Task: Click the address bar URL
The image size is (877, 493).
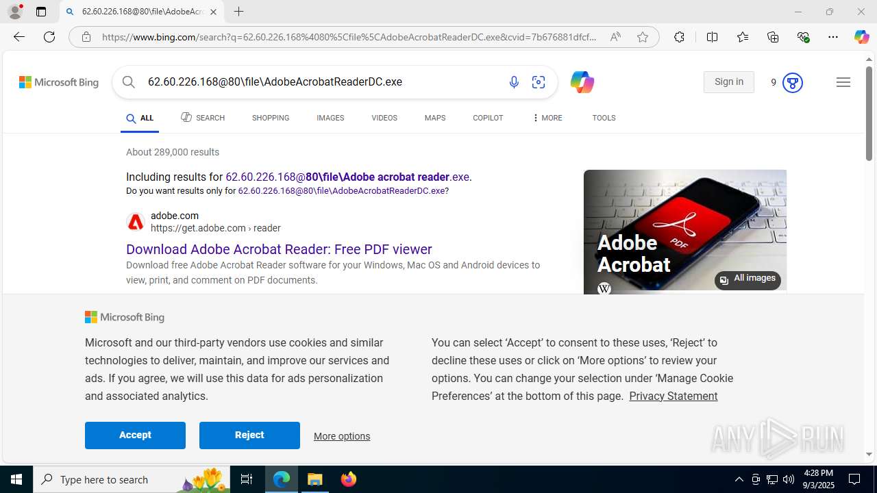Action: click(349, 37)
